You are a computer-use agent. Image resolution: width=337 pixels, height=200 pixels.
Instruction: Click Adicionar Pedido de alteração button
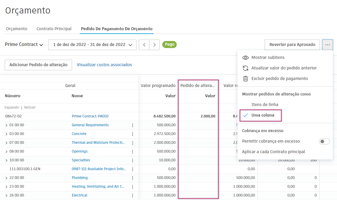click(38, 65)
